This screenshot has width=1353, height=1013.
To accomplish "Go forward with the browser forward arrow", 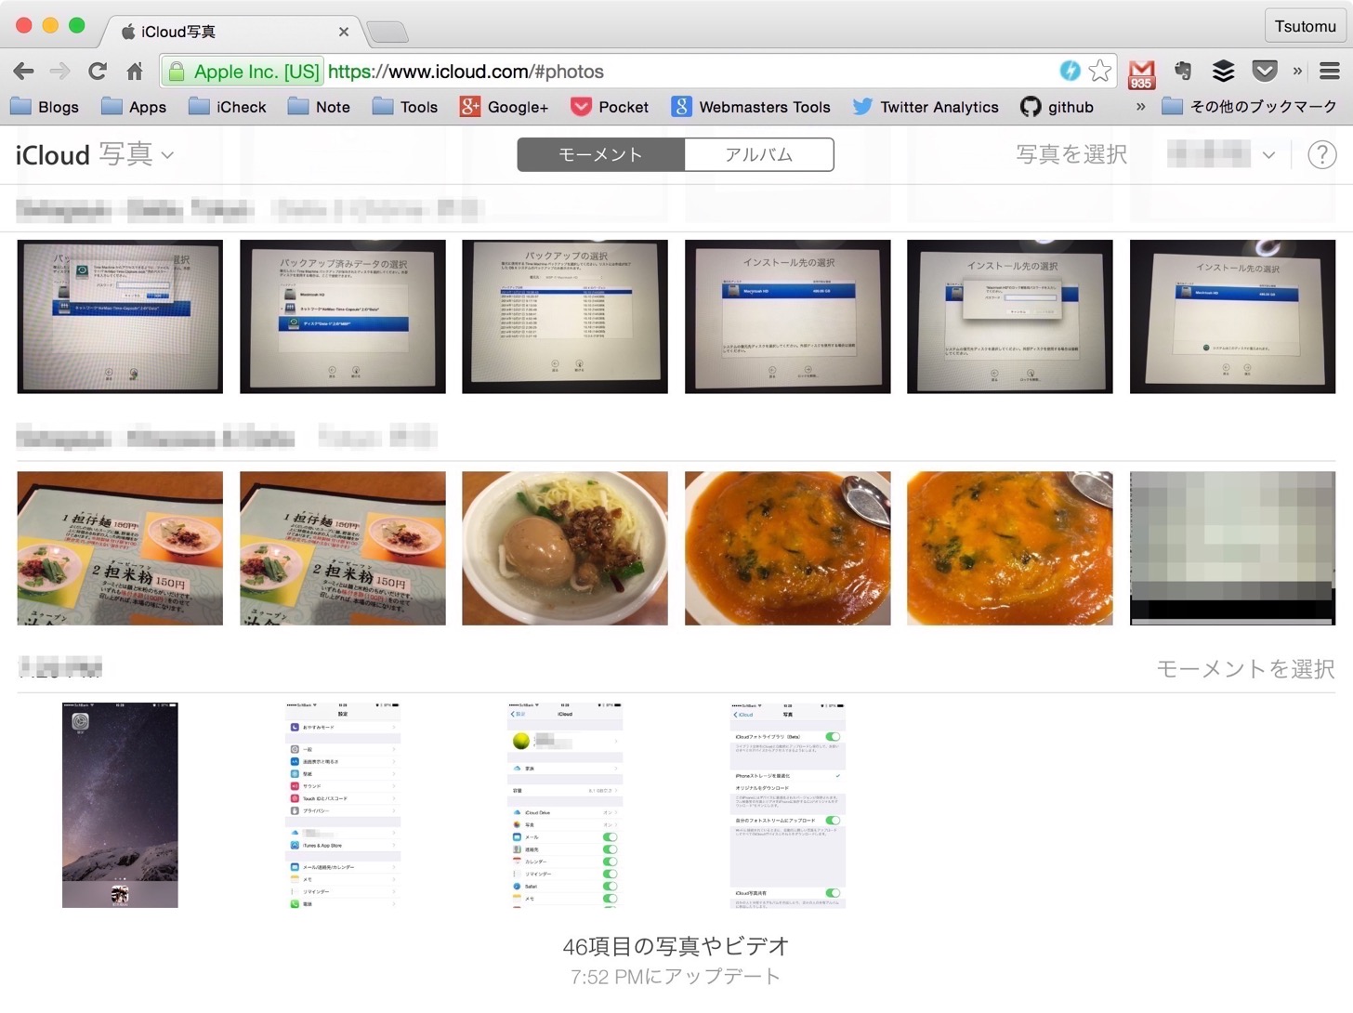I will tap(60, 71).
